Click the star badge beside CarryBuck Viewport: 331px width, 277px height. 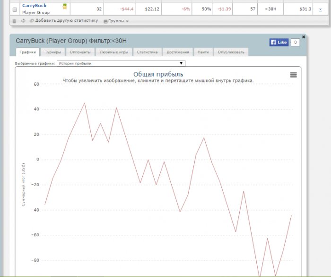(65, 7)
